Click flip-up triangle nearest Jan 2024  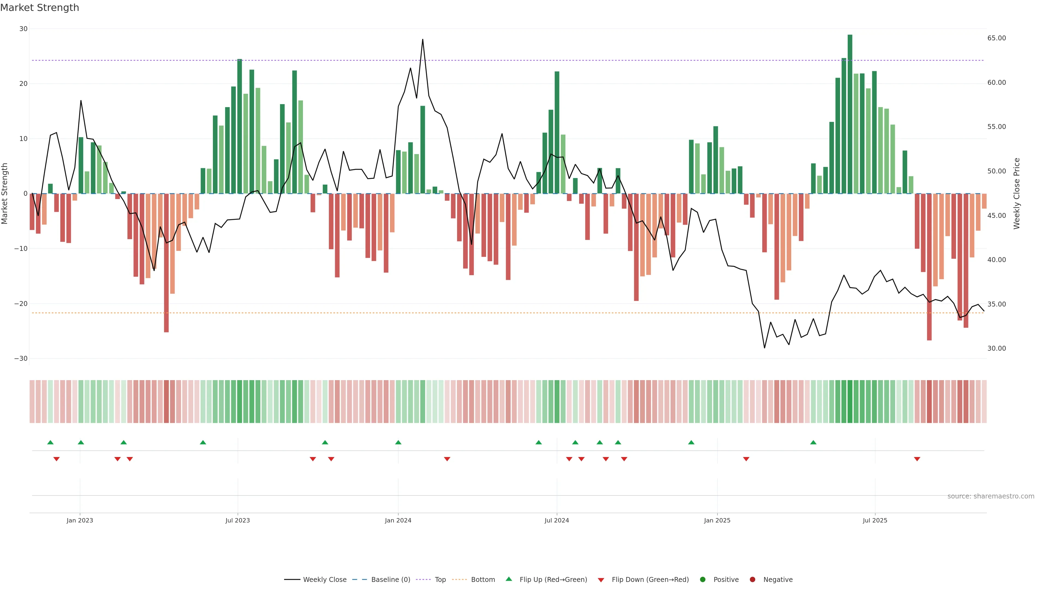[398, 442]
